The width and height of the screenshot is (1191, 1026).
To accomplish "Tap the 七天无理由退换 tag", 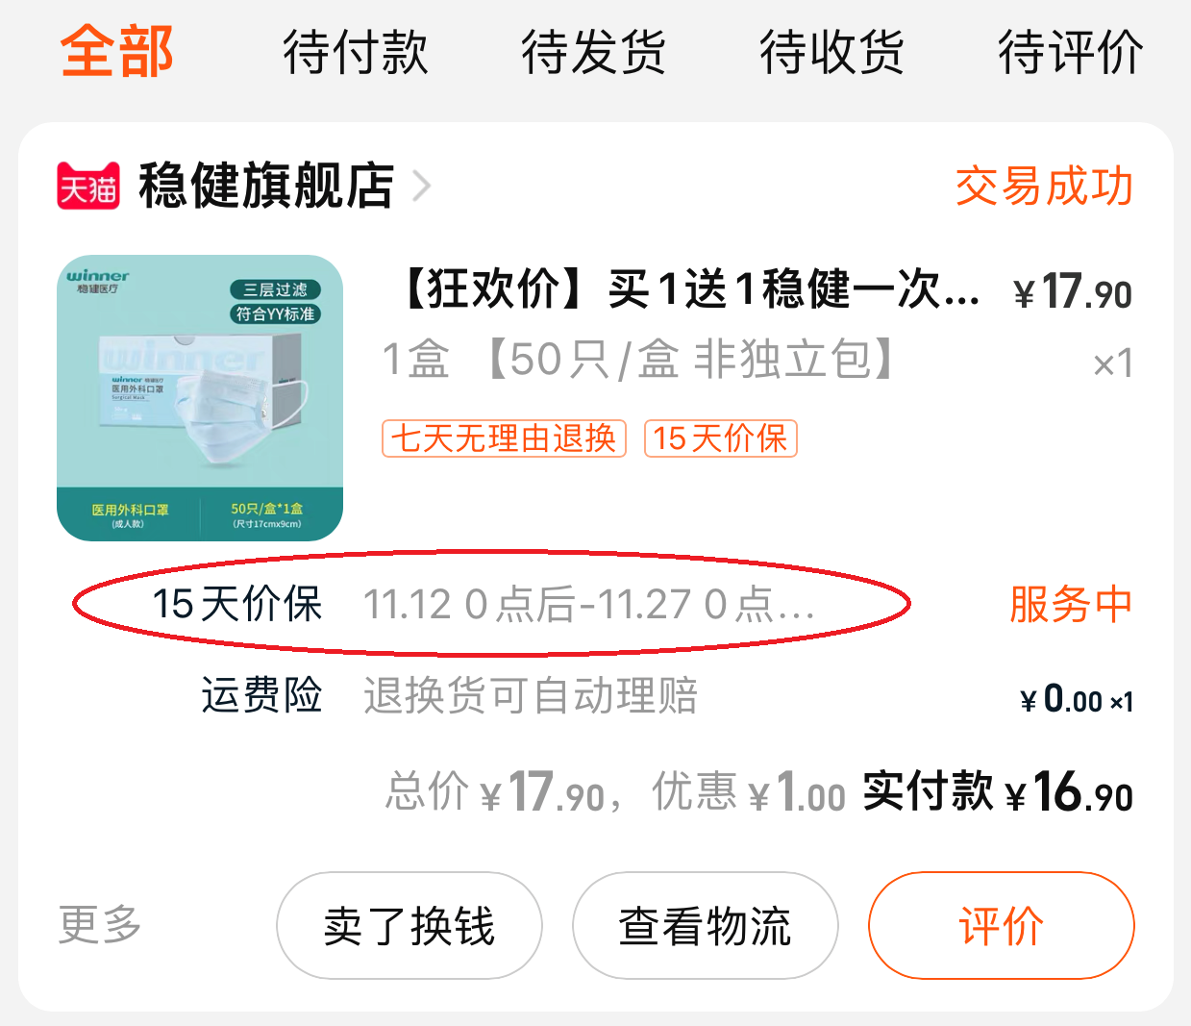I will [x=504, y=438].
